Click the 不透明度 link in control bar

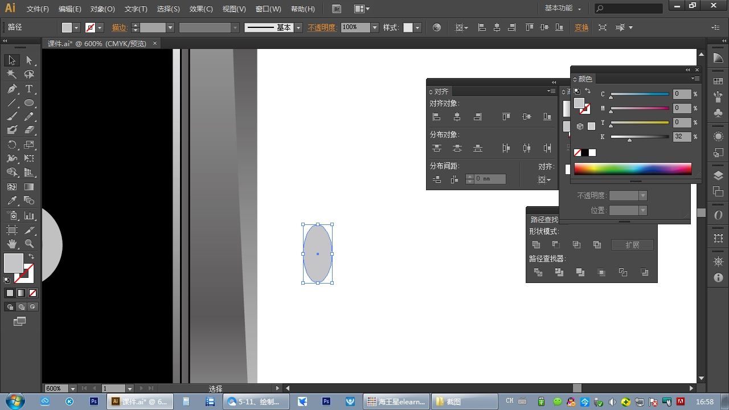[322, 27]
